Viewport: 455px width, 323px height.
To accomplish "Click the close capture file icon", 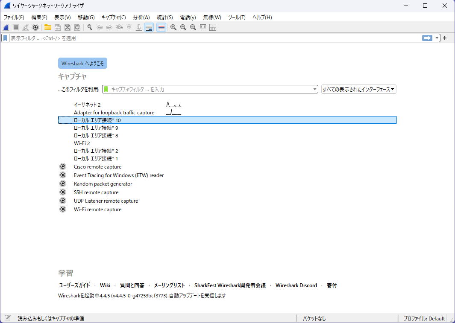I will [x=68, y=27].
